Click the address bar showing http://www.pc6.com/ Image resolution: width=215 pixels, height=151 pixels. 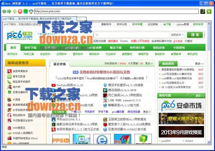click(116, 11)
